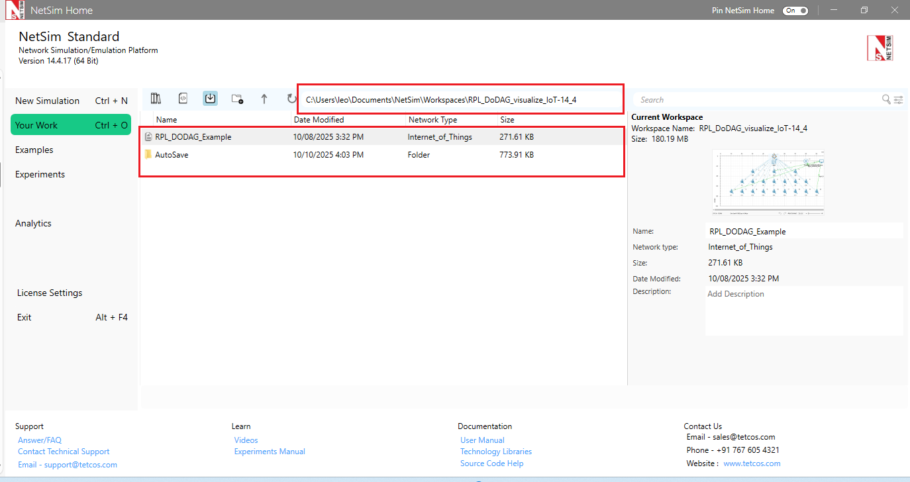Click the date 10/08/2025 3:32 PM in the file list
This screenshot has width=910, height=482.
pyautogui.click(x=329, y=137)
